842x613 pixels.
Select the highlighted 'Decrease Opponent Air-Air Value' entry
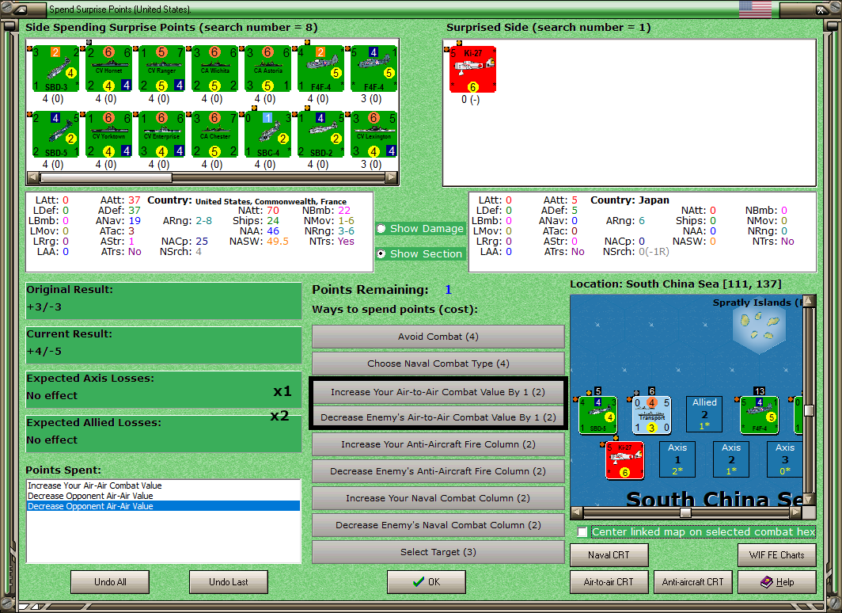[x=163, y=506]
